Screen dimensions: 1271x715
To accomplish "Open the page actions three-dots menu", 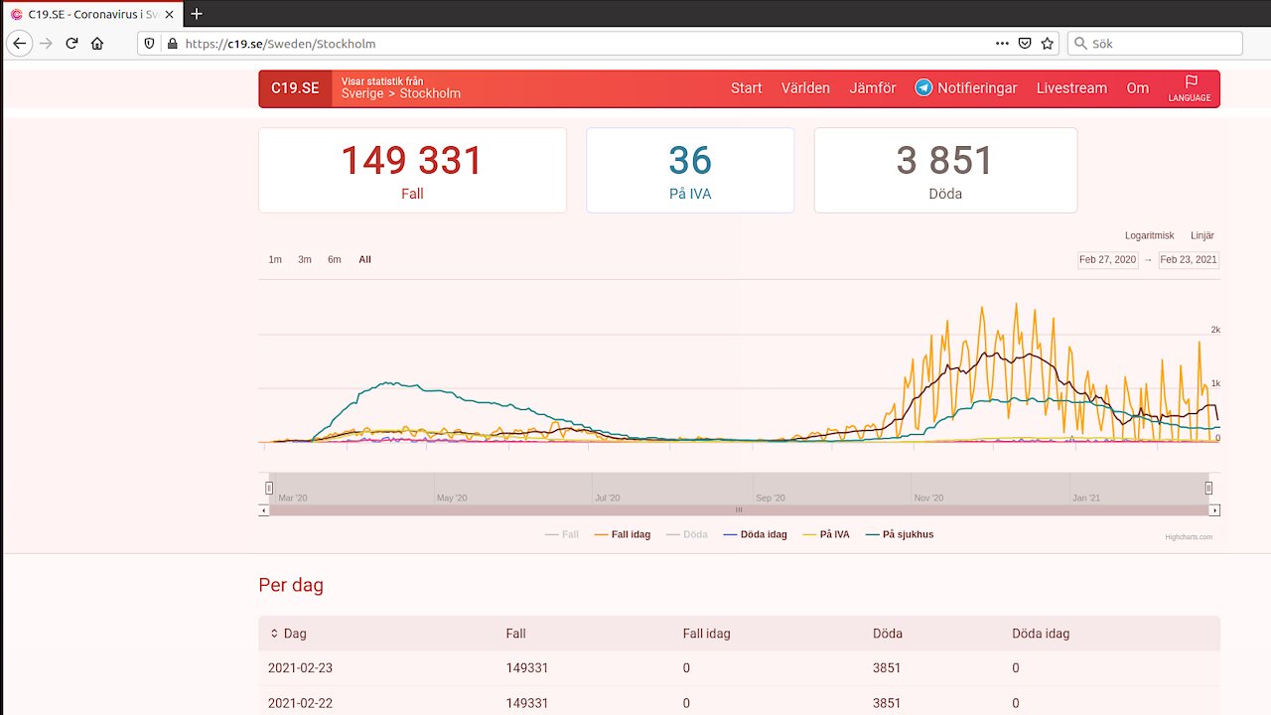I will (x=1003, y=44).
